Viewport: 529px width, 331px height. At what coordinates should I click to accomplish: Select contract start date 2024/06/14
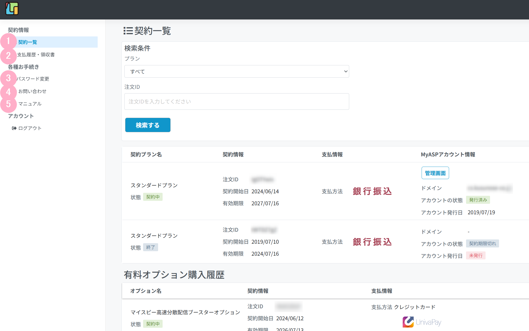[x=265, y=191]
